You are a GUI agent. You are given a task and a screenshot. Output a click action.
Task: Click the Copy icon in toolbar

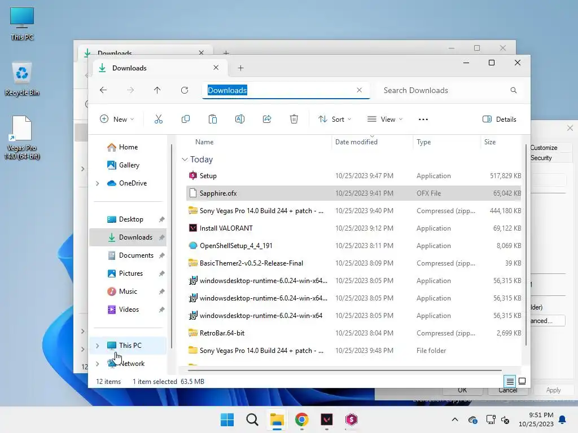pos(185,120)
